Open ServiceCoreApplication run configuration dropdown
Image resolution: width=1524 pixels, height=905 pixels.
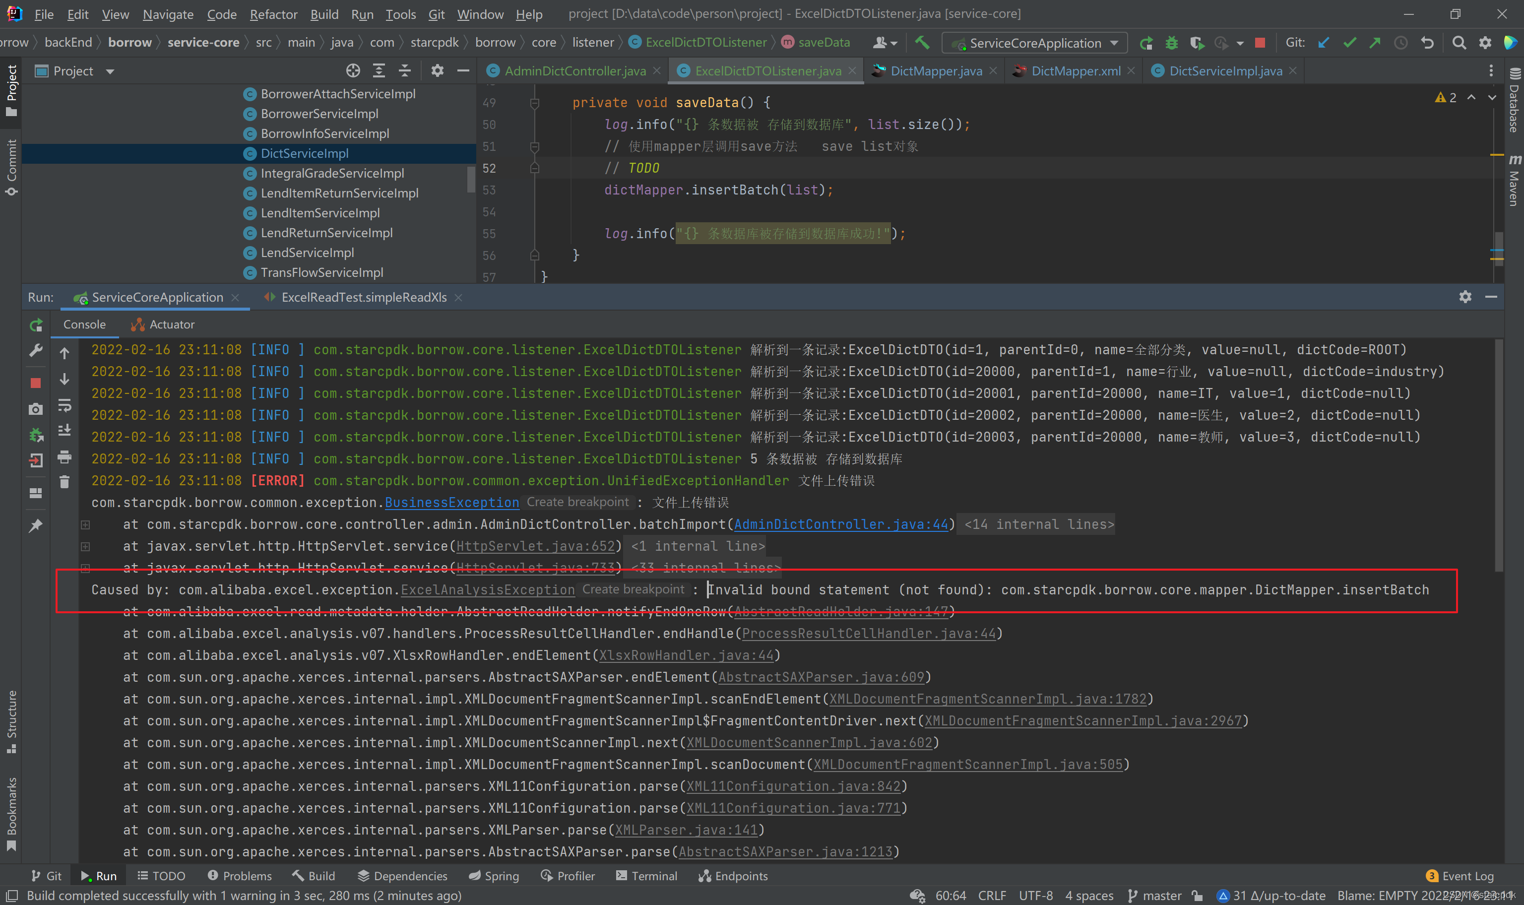pyautogui.click(x=1114, y=43)
